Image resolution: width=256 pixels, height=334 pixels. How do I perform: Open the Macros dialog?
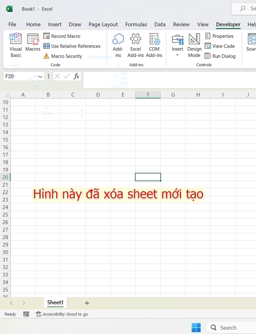(33, 42)
